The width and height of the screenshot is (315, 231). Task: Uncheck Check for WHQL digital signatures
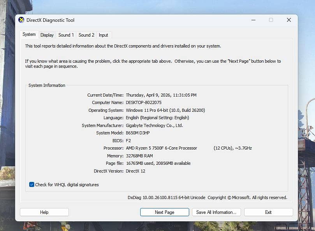(32, 185)
